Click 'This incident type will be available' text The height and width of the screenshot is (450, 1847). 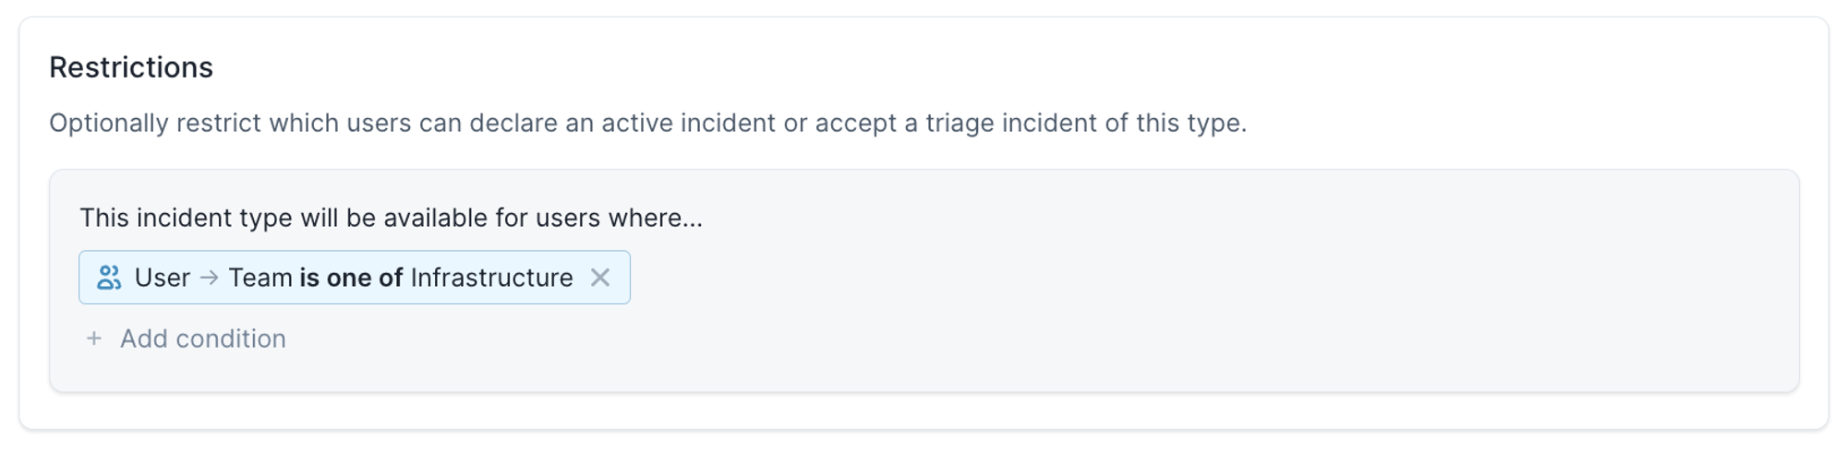[x=277, y=219]
